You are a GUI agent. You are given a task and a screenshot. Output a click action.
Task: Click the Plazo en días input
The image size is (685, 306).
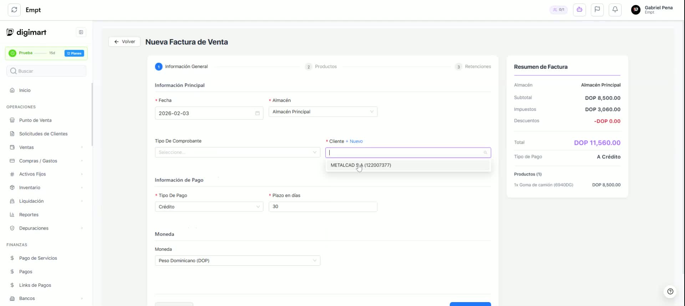323,207
